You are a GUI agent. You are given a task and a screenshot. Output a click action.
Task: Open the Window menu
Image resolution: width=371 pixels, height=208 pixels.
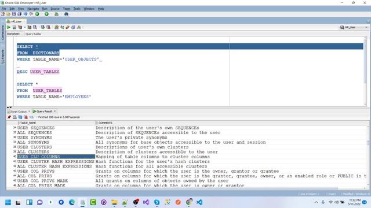89,9
